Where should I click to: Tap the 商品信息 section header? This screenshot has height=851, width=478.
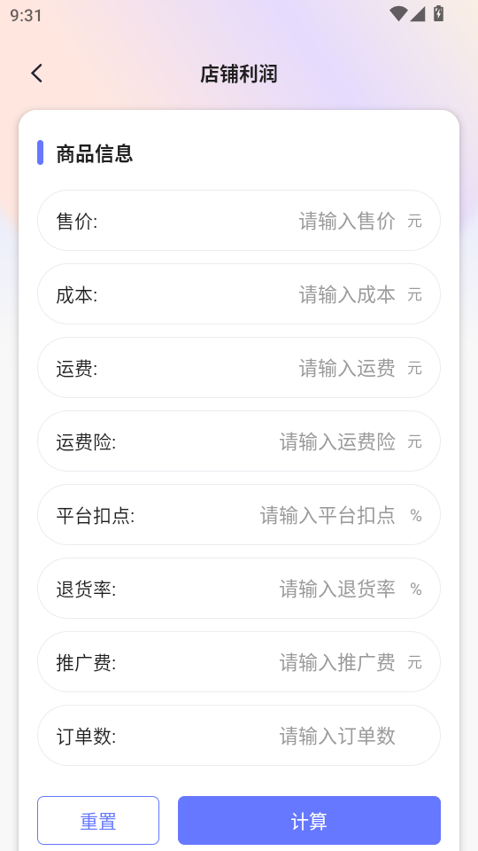click(x=95, y=153)
